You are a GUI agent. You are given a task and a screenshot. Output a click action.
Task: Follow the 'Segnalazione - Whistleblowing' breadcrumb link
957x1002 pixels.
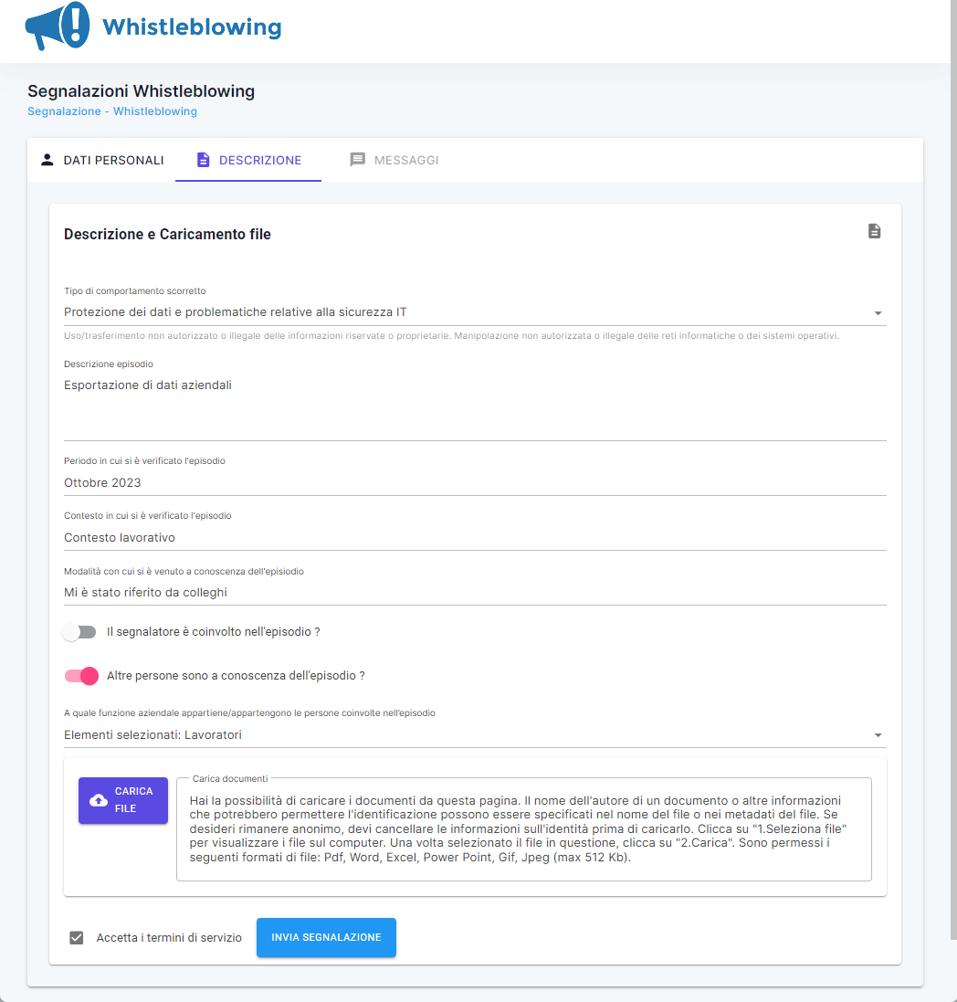point(112,111)
